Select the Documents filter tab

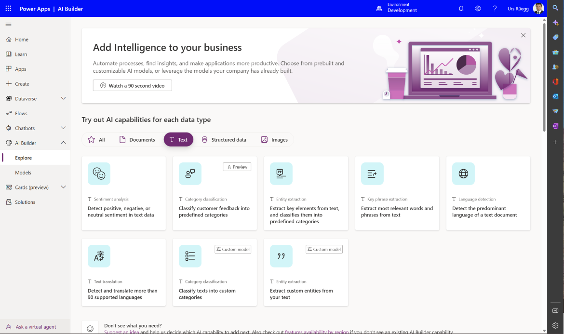[137, 139]
